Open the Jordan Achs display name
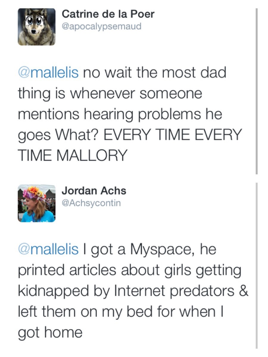The image size is (268, 357). (94, 191)
